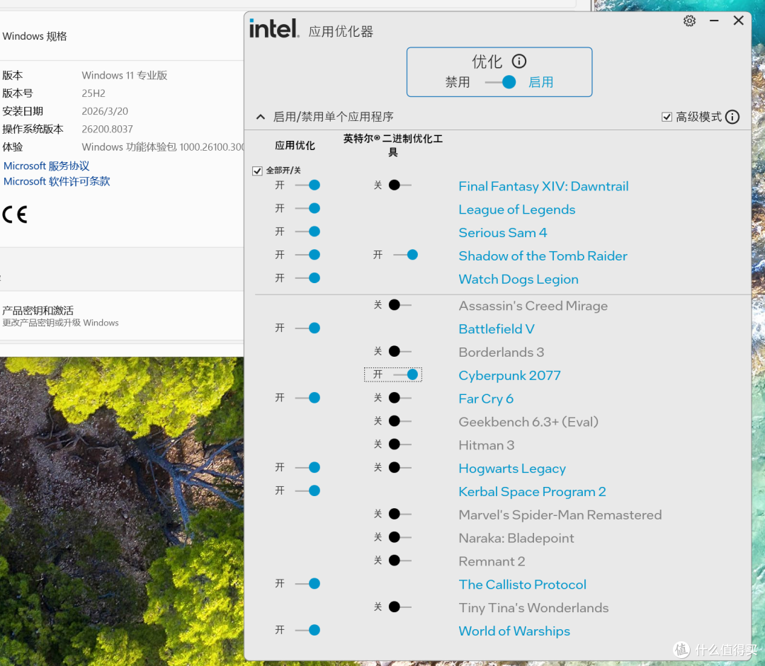The width and height of the screenshot is (765, 666).
Task: Toggle binary optimization for Far Cry 6
Action: (400, 398)
